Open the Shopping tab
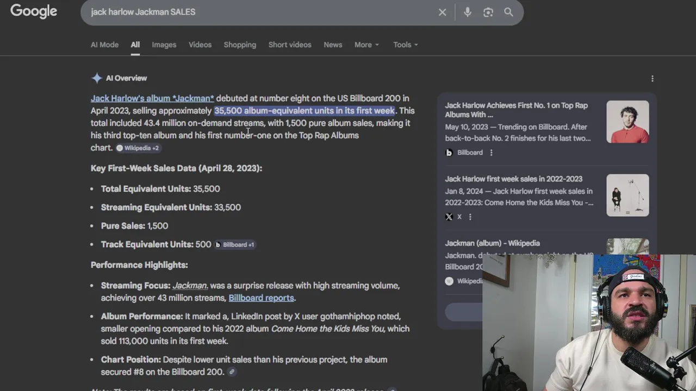 [240, 45]
